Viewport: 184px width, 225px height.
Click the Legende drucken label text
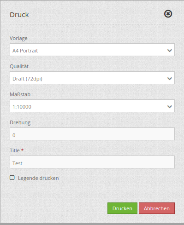(x=38, y=178)
